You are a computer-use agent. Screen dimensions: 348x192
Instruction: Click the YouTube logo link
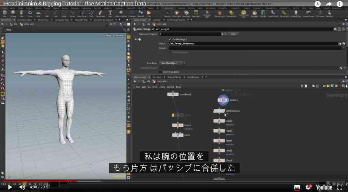click(324, 188)
